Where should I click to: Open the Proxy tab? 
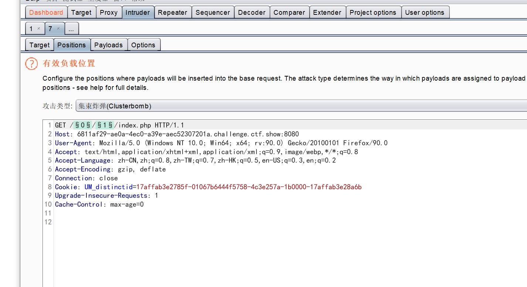click(109, 12)
